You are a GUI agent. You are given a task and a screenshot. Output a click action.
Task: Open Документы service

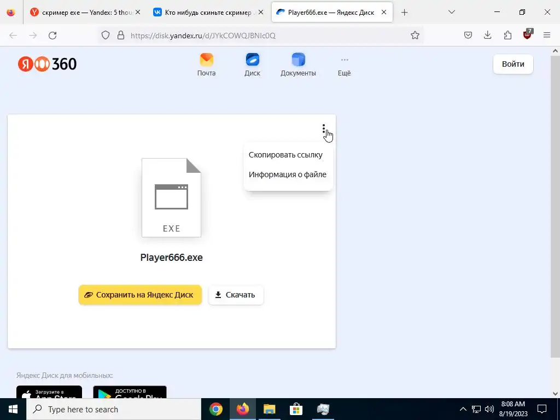click(x=298, y=65)
